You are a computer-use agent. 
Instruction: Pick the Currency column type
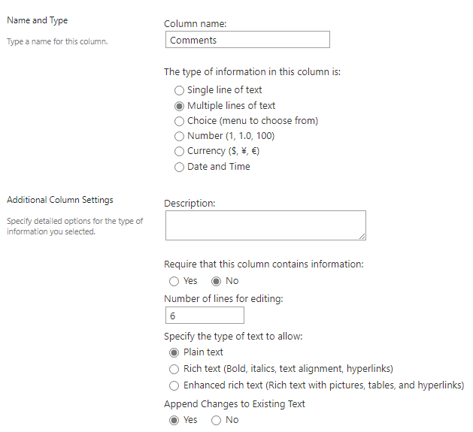click(x=179, y=151)
